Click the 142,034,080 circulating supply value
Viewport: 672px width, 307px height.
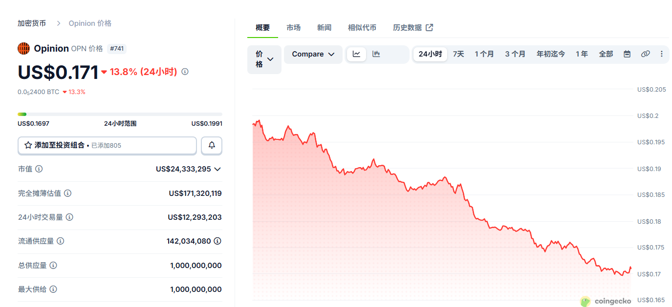189,241
